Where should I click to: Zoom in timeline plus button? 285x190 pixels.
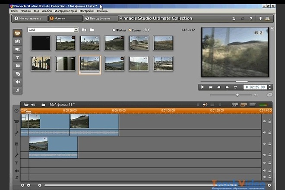[22, 185]
